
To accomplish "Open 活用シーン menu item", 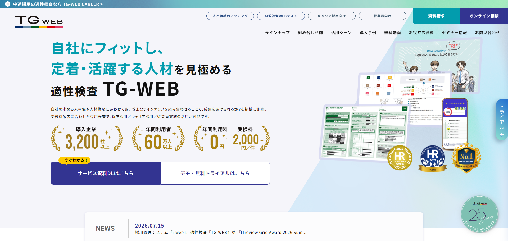I will [x=341, y=33].
